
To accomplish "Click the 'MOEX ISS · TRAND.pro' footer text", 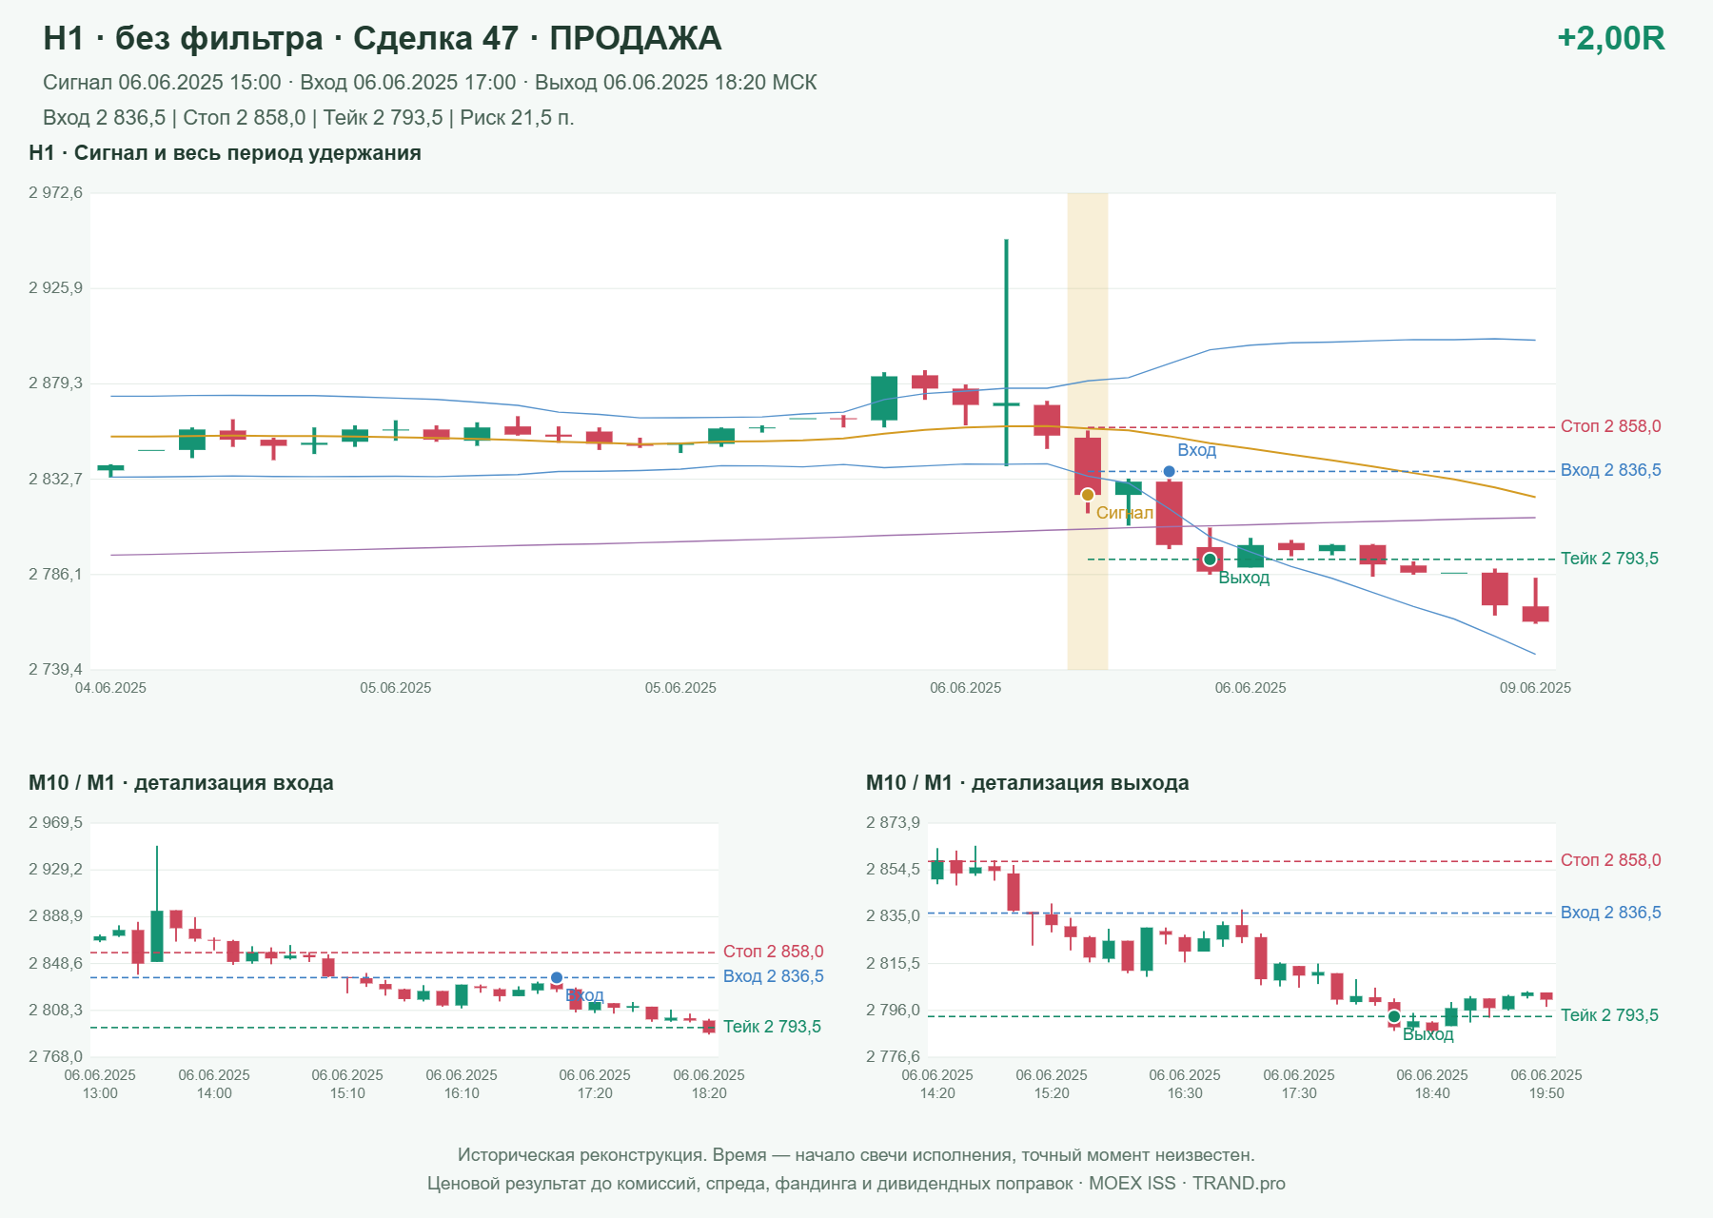I will point(1187,1184).
